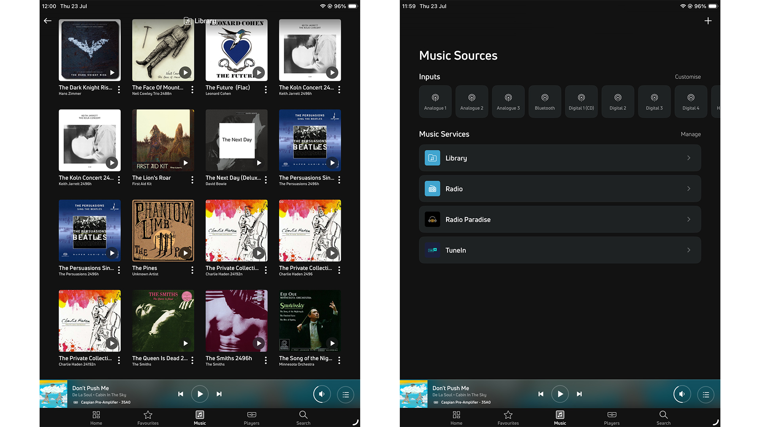Skip to next track on Music Sources screen
Image resolution: width=760 pixels, height=427 pixels.
pyautogui.click(x=579, y=394)
